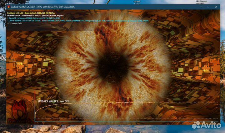The image size is (225, 133).
Task: Click the desktop wallpaper below the FurMark window
Action: 94,128
